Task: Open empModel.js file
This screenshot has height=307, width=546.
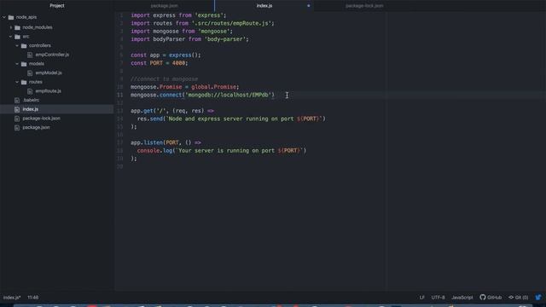Action: (x=49, y=72)
